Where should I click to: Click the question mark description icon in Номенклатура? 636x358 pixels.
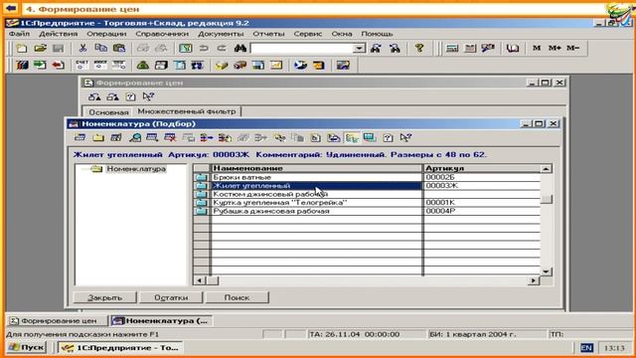tap(388, 138)
